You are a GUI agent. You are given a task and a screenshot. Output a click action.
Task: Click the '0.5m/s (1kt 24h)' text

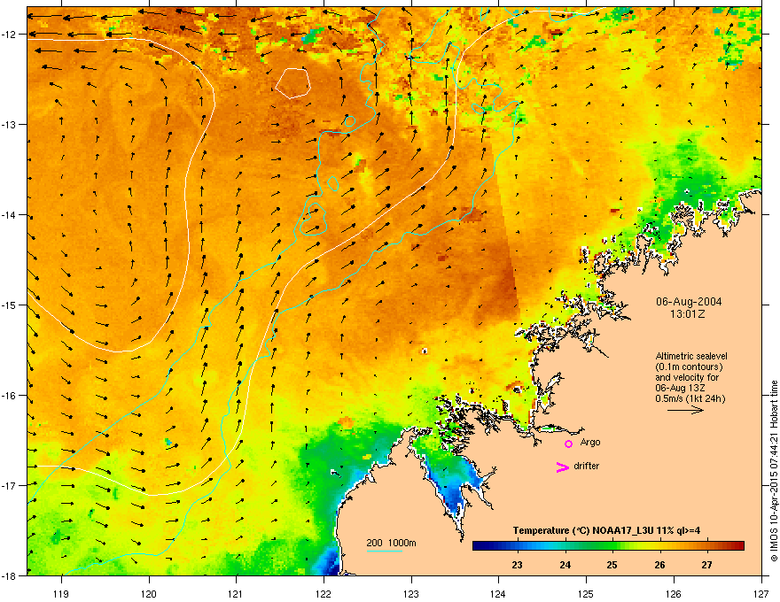pos(690,398)
